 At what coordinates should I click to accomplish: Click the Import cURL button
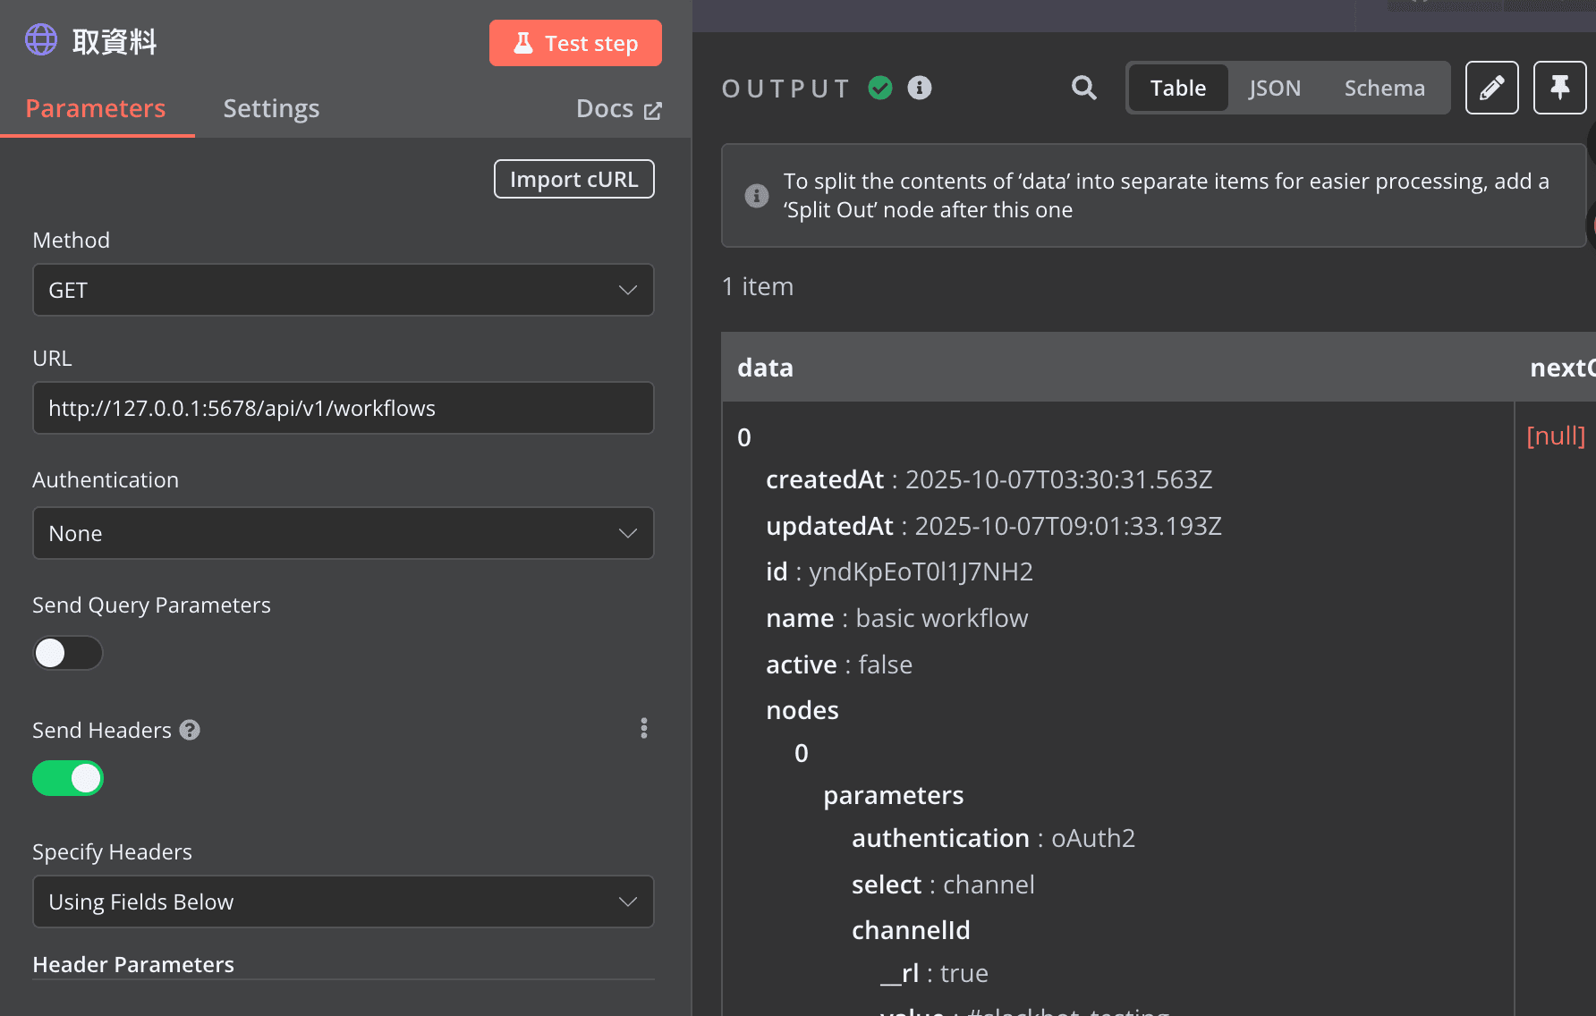tap(573, 179)
